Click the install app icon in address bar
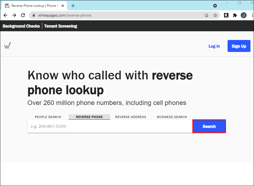Image resolution: width=254 pixels, height=186 pixels. pyautogui.click(x=207, y=15)
